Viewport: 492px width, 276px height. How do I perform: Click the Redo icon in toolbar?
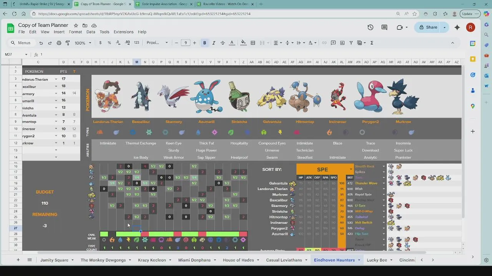point(50,43)
